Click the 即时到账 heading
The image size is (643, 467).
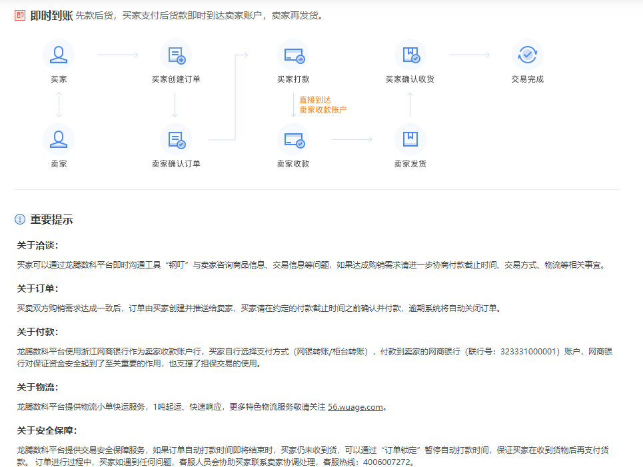(52, 15)
